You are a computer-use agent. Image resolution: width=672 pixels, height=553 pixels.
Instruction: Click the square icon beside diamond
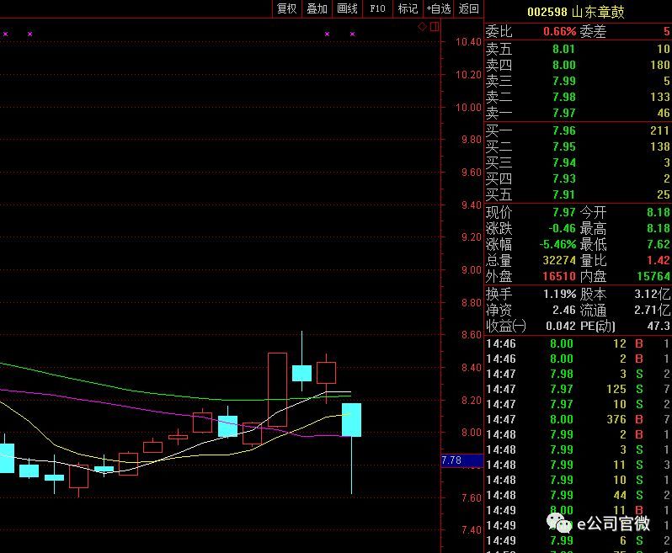tap(435, 27)
